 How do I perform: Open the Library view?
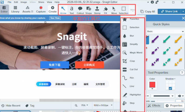15,9
